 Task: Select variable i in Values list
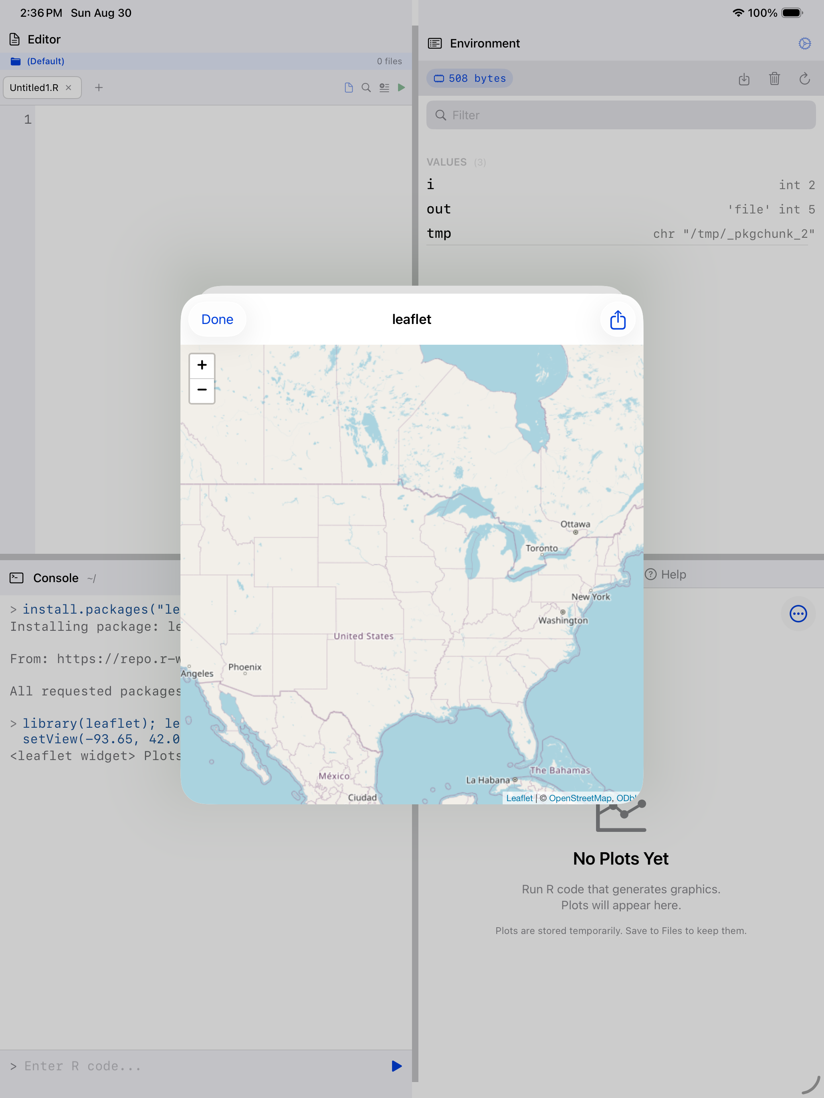click(620, 185)
